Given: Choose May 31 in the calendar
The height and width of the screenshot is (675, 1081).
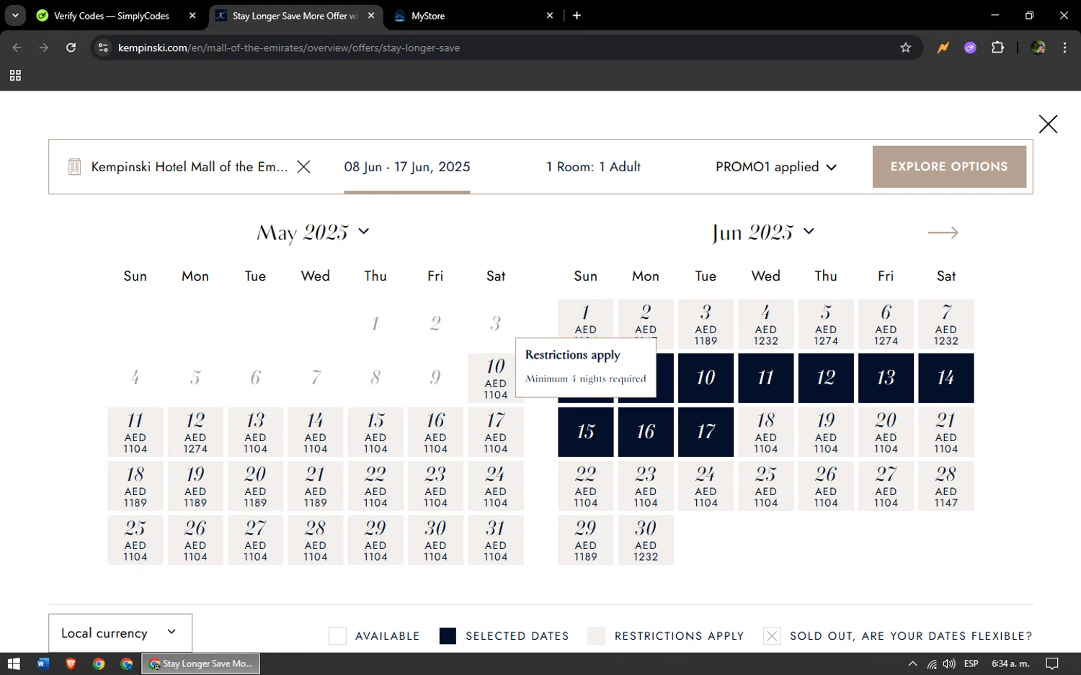Looking at the screenshot, I should click(495, 540).
